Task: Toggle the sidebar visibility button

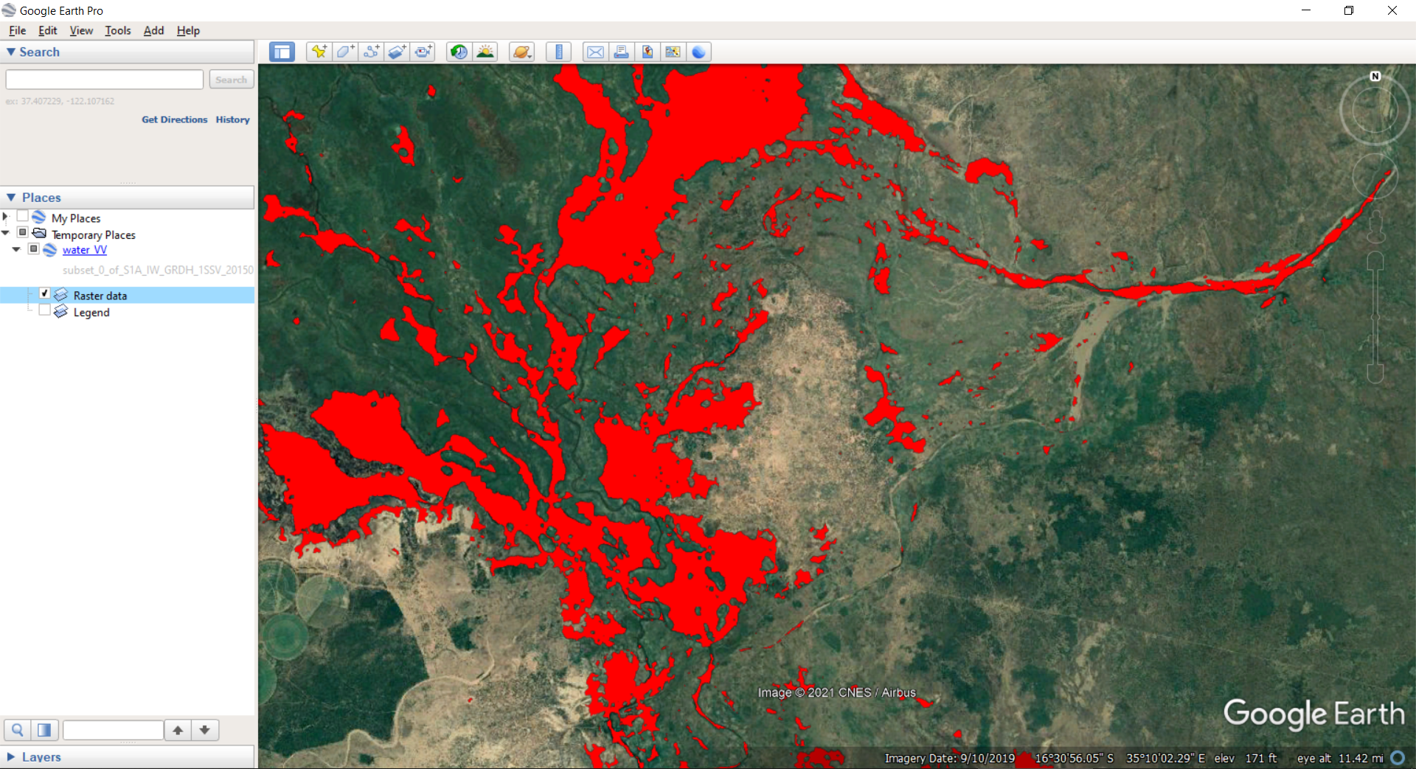Action: [282, 52]
